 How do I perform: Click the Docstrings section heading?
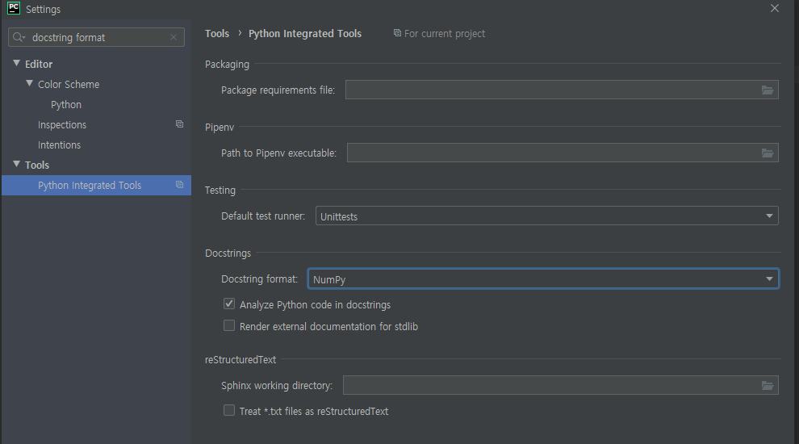[228, 253]
